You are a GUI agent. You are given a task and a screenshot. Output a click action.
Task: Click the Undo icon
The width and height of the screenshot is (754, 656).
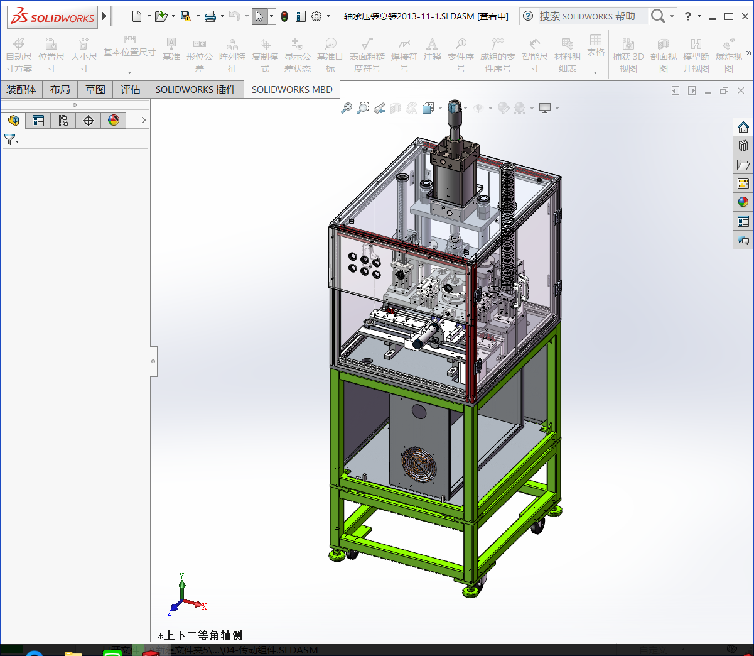click(234, 16)
